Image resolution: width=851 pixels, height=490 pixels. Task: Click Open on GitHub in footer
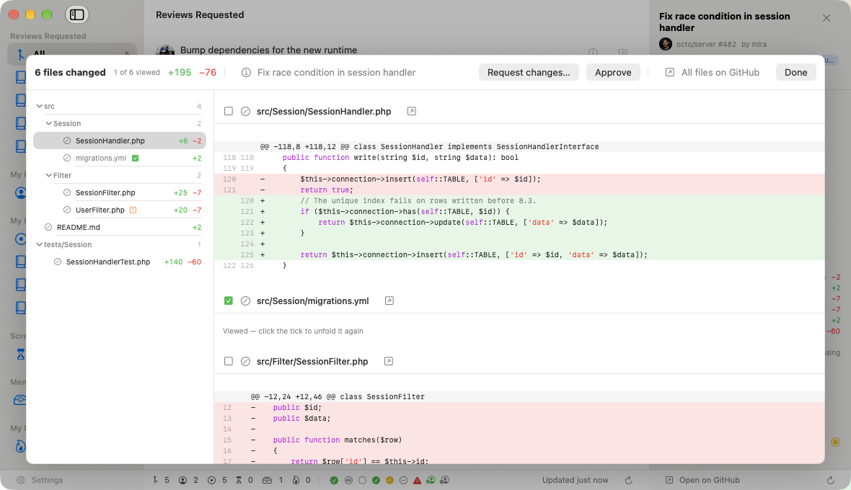pyautogui.click(x=702, y=480)
